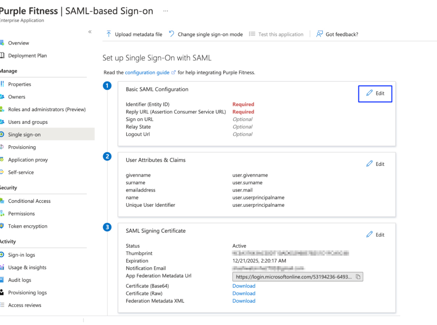Click the Application proxy icon
The width and height of the screenshot is (437, 325).
pos(2,160)
